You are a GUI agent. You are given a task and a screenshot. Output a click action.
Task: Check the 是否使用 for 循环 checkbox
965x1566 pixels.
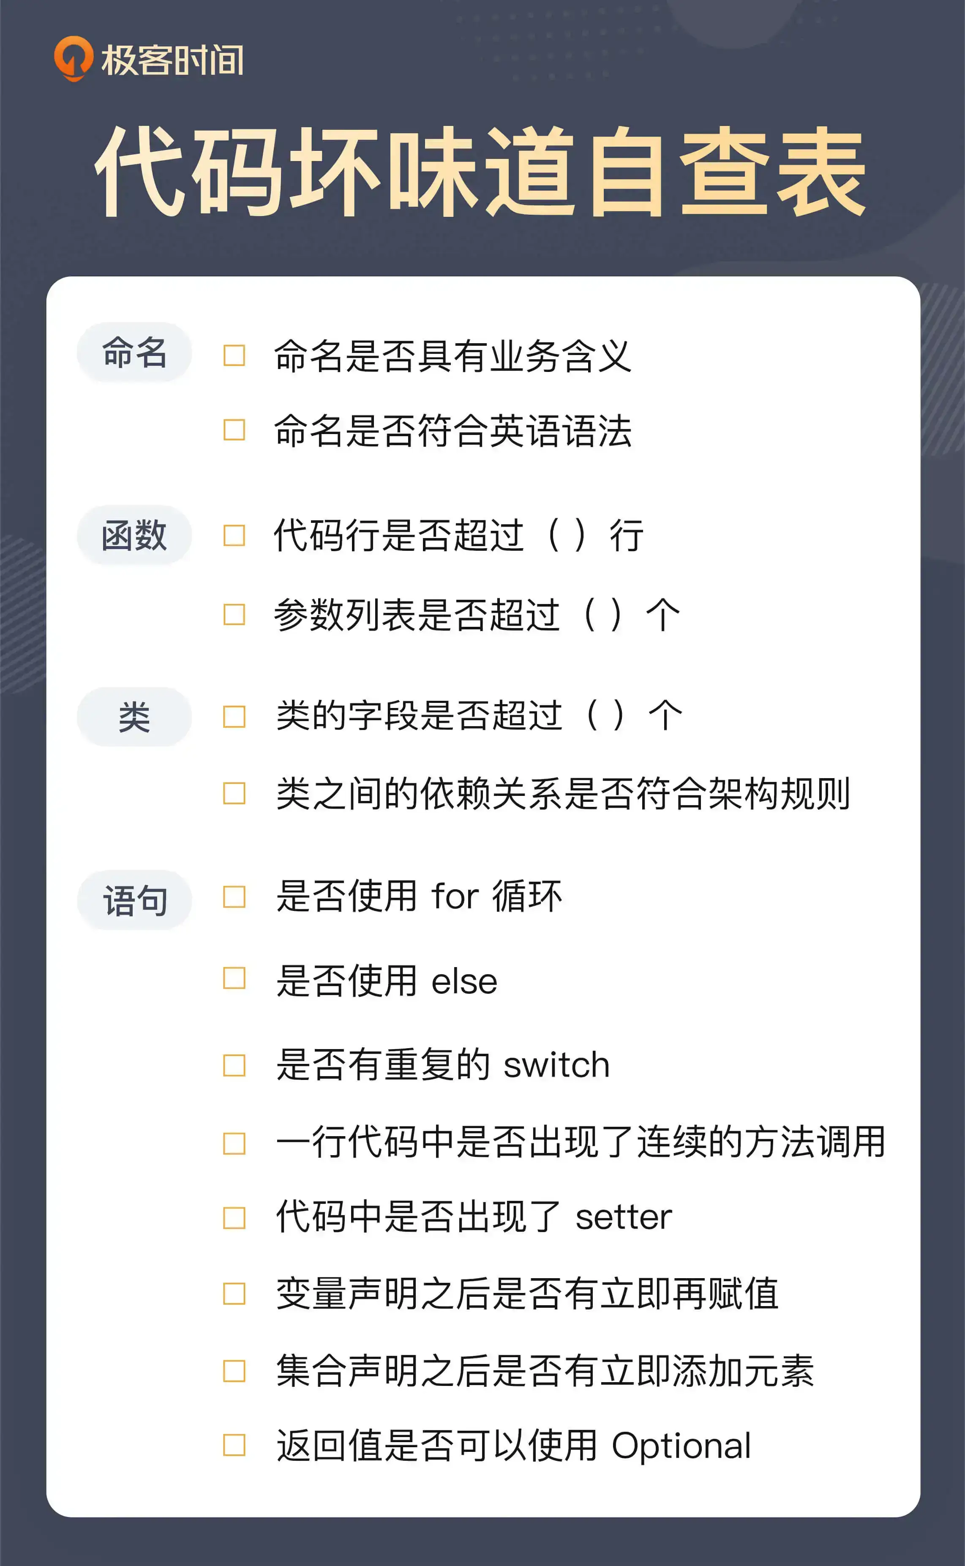coord(234,897)
